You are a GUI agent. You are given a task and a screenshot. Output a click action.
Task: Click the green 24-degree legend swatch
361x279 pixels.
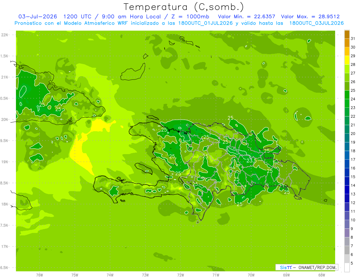347,95
